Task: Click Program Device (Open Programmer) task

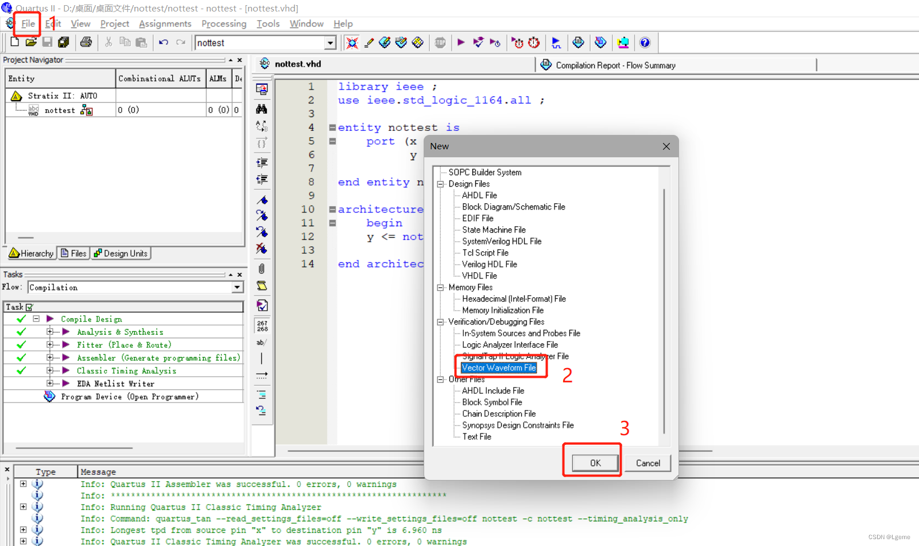Action: [130, 397]
